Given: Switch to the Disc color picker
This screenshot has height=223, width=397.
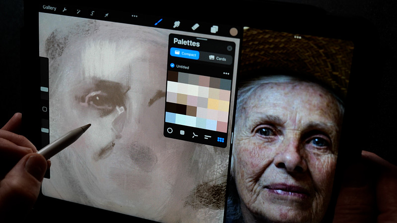Looking at the screenshot, I should (x=170, y=131).
